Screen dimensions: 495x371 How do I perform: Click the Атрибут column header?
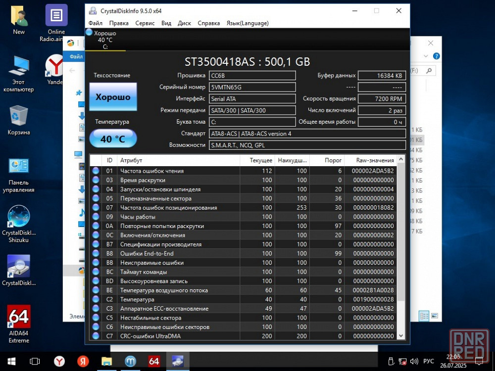(x=178, y=160)
